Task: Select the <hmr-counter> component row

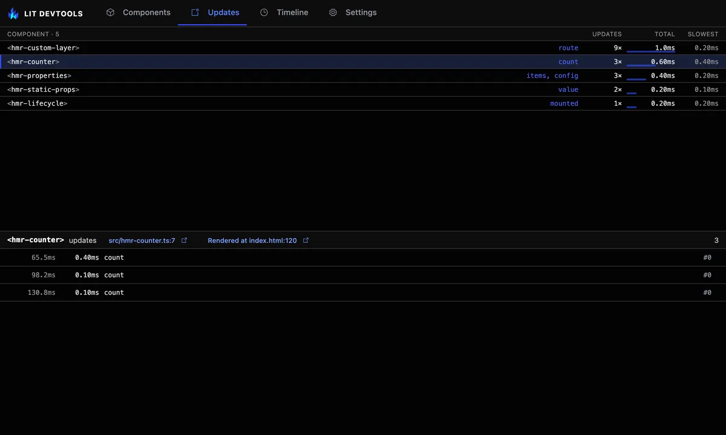Action: [x=363, y=62]
